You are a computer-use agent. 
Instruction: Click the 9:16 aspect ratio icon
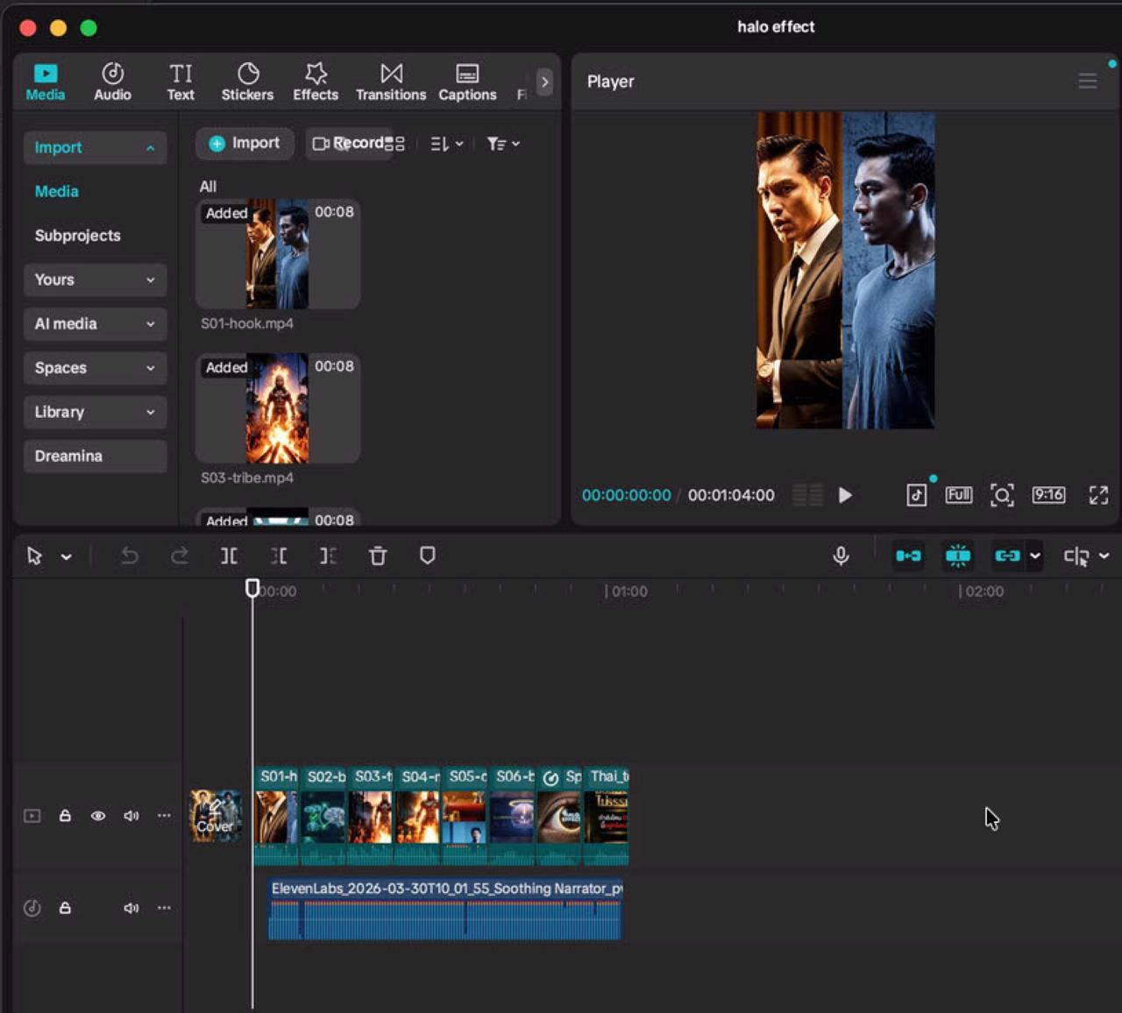click(1048, 495)
